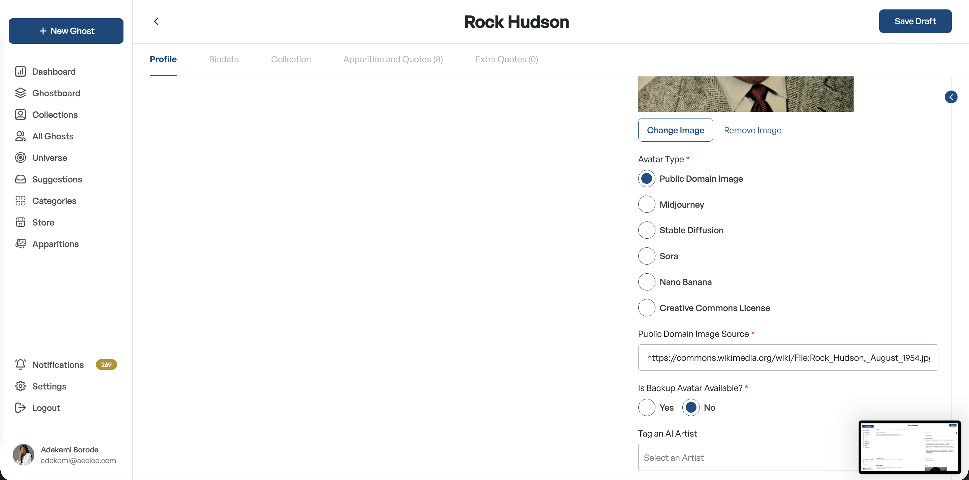Viewport: 969px width, 480px height.
Task: Open Apparitions in the sidebar
Action: [55, 244]
